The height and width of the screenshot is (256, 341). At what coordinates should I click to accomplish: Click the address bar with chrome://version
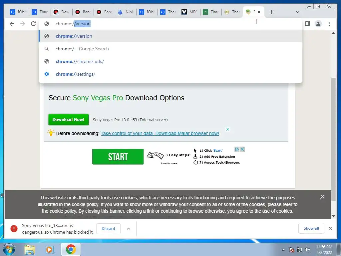coord(170,24)
